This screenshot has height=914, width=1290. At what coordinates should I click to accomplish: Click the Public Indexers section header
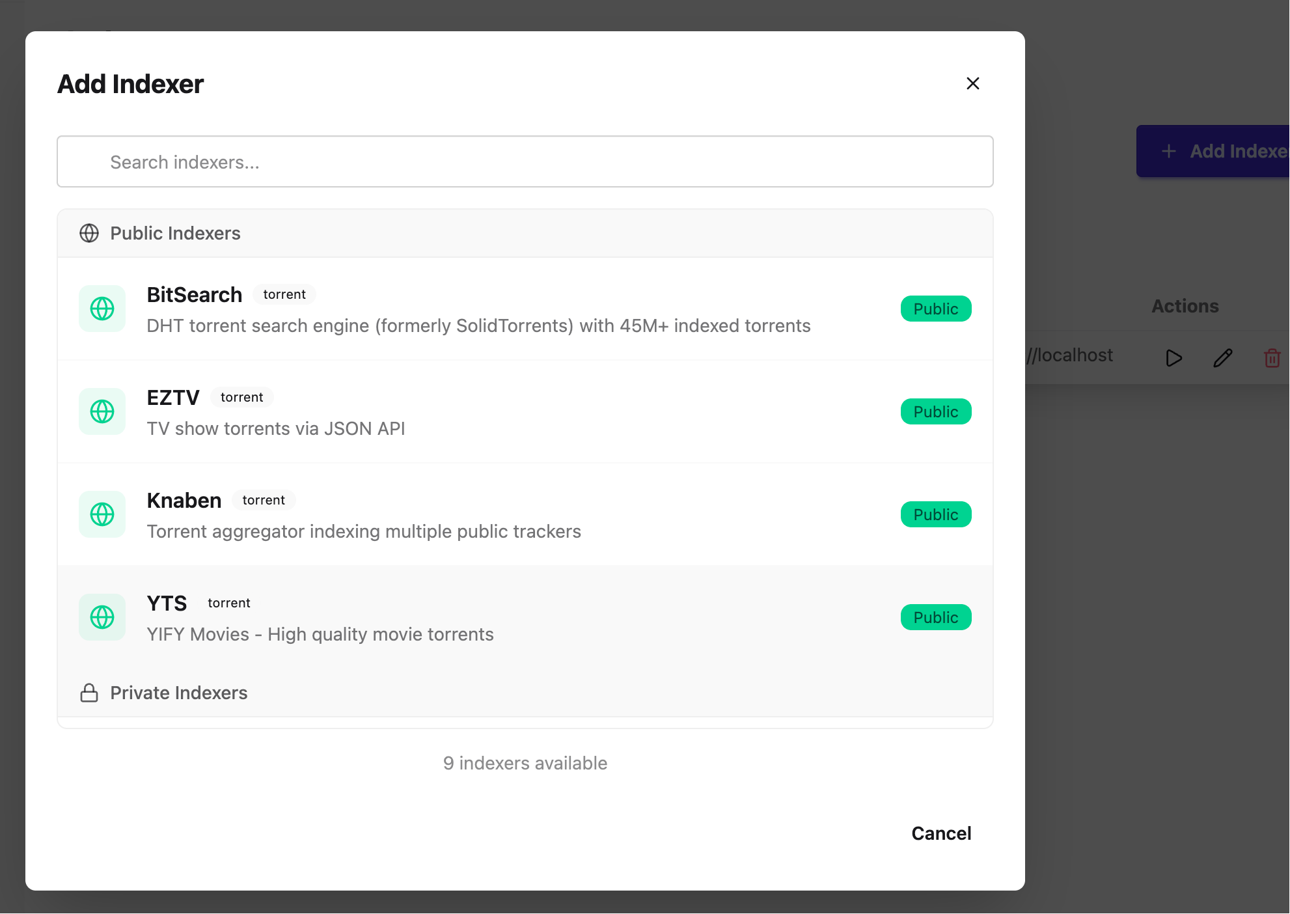525,233
